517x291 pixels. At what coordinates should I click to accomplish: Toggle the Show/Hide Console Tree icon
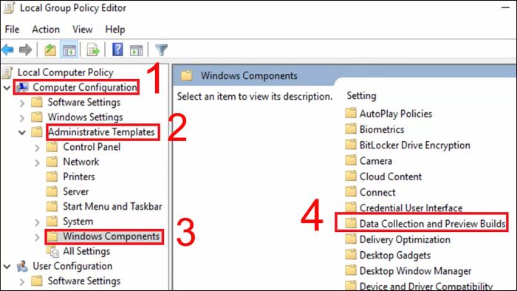point(69,50)
